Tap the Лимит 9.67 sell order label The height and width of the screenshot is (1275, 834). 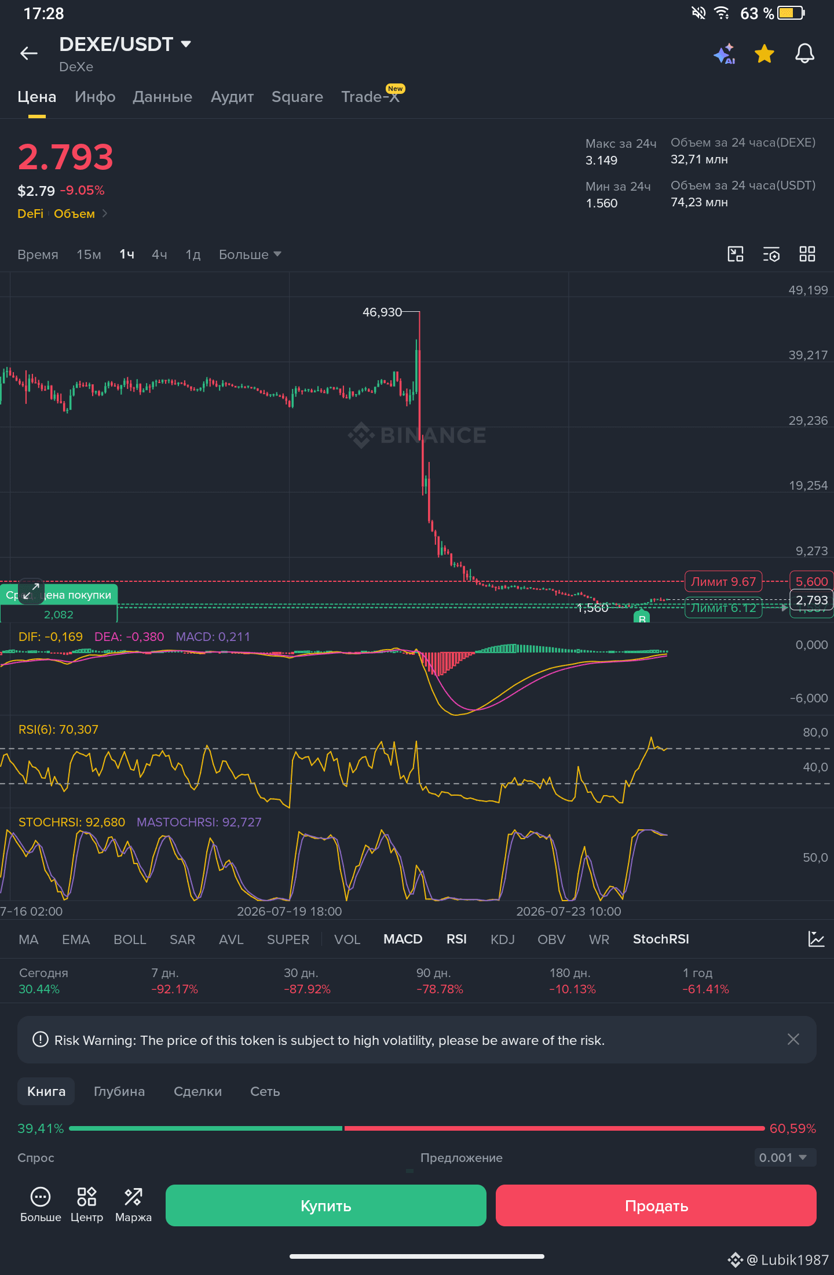point(723,581)
